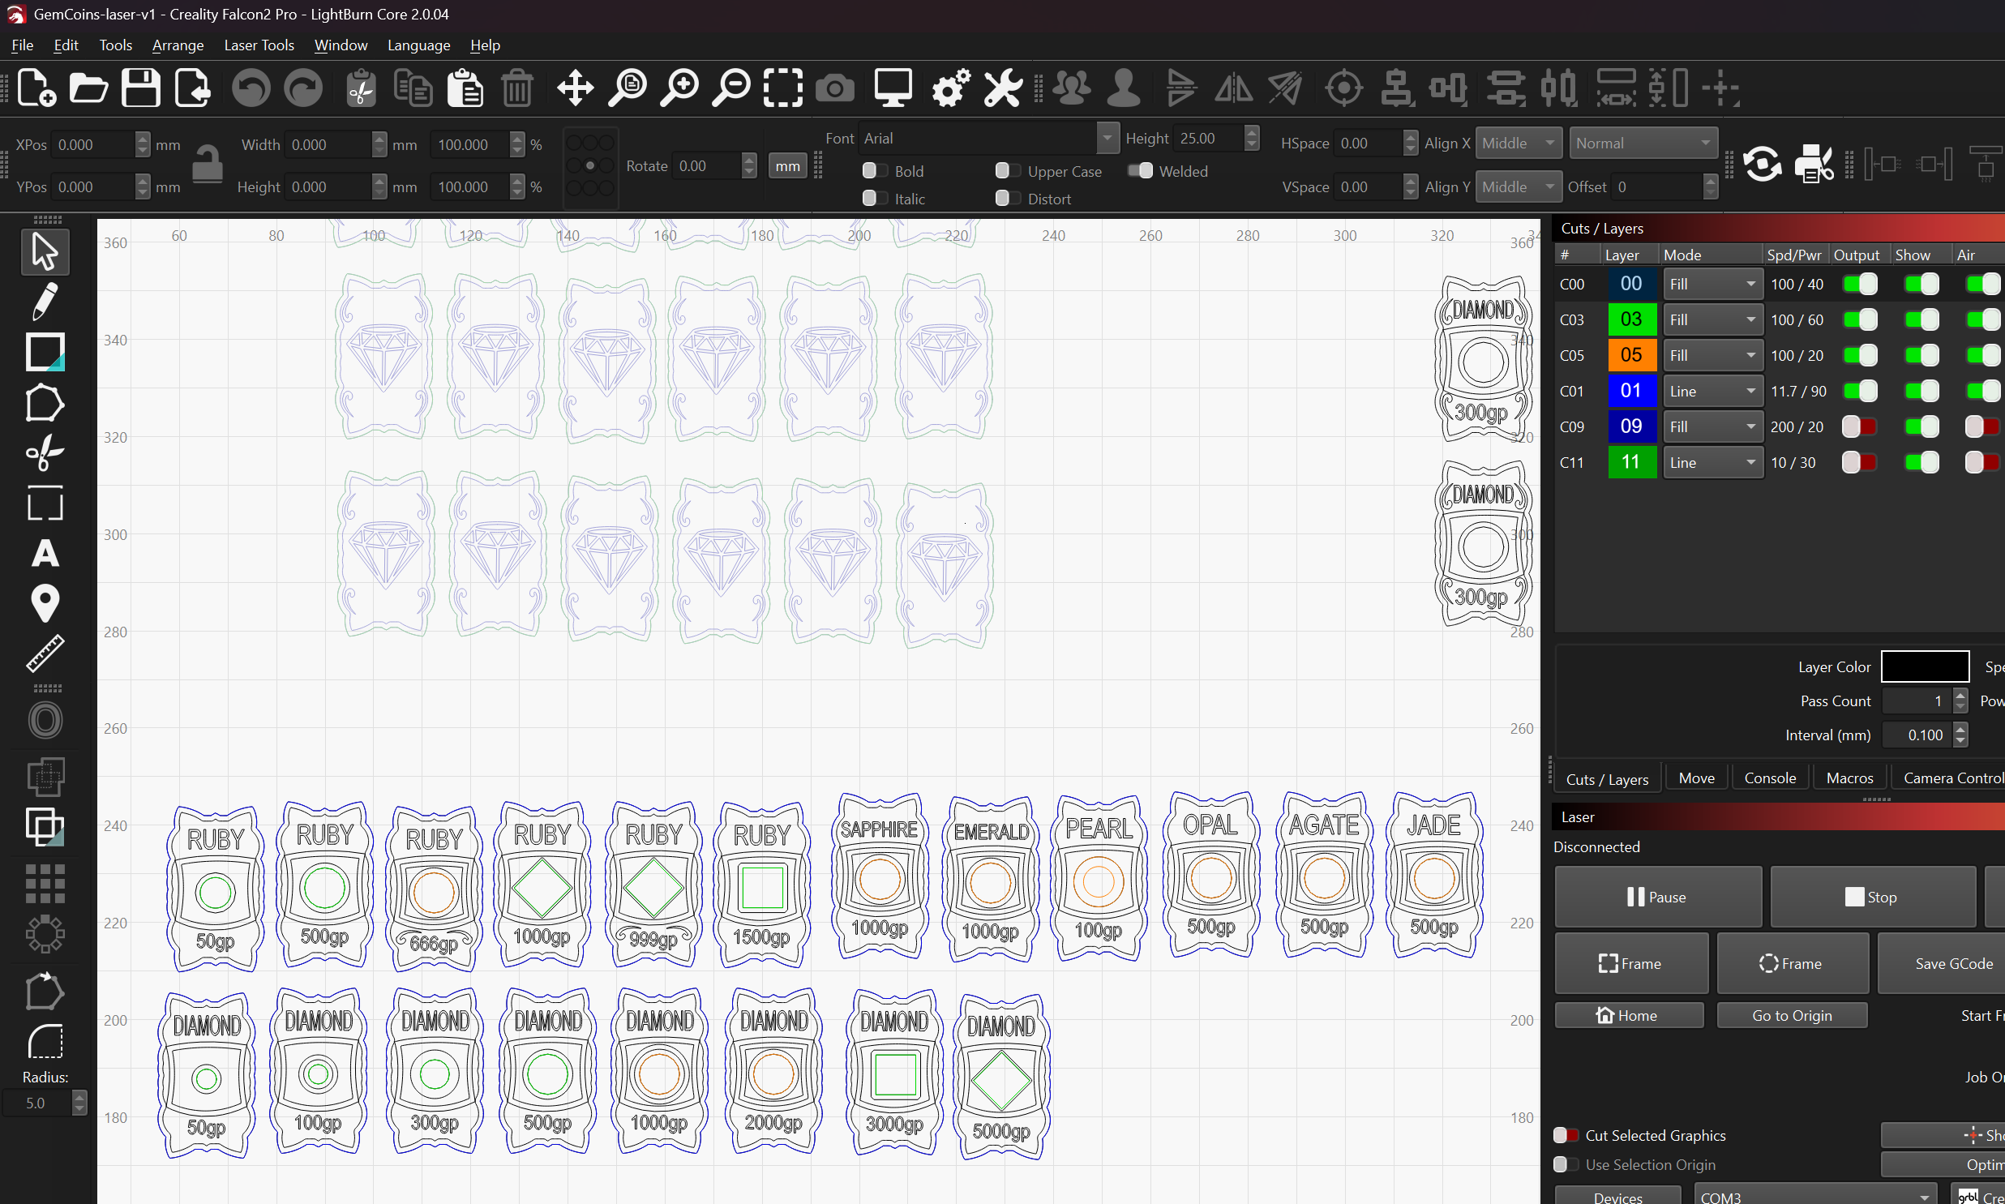Open the Language menu
Viewport: 2005px width, 1204px height.
418,45
